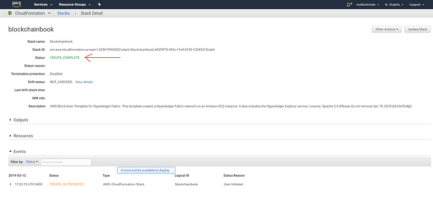Open the Other Actions dropdown button

(x=387, y=29)
